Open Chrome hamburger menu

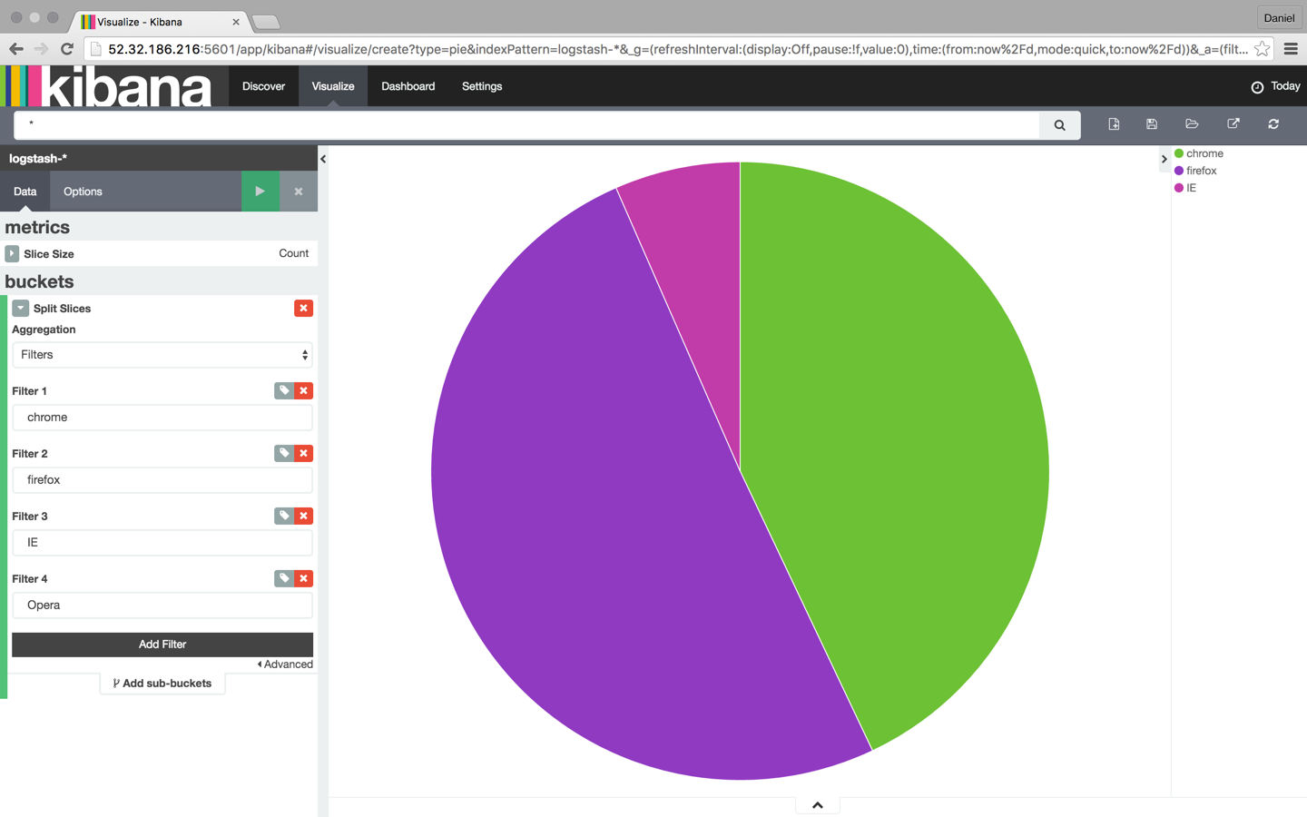[x=1291, y=49]
